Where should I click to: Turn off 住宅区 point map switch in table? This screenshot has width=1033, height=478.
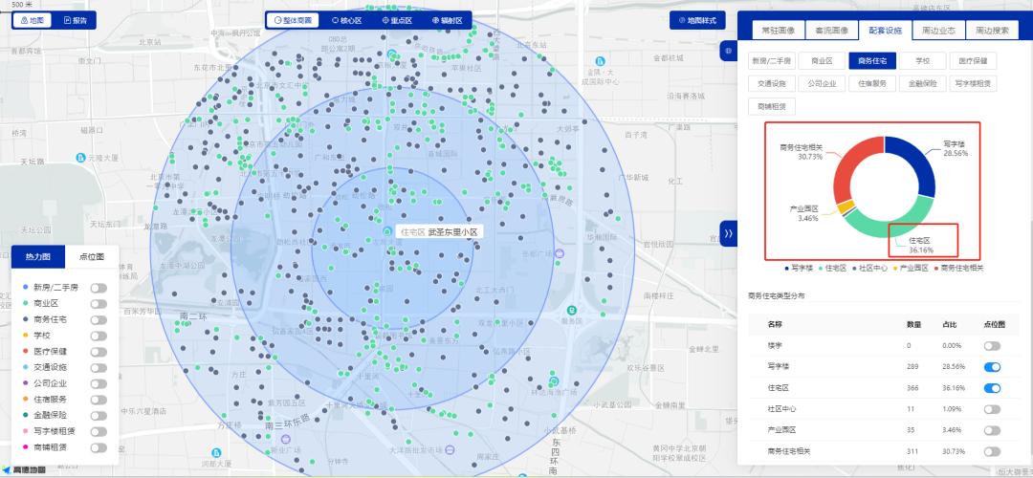click(x=992, y=388)
